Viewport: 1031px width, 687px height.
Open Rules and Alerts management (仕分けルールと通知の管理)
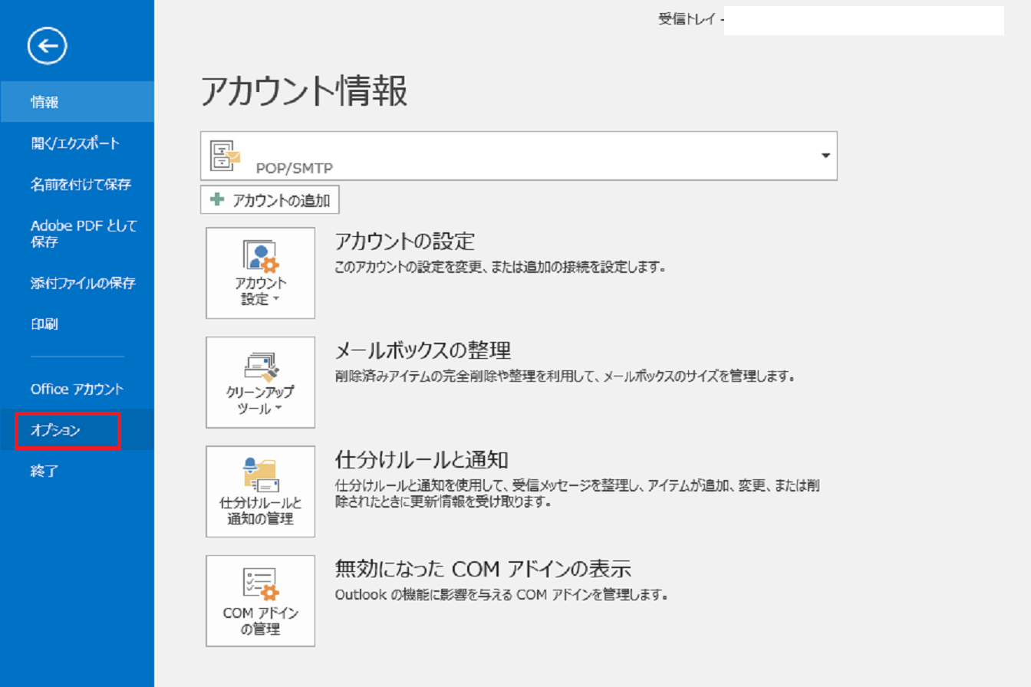(260, 491)
